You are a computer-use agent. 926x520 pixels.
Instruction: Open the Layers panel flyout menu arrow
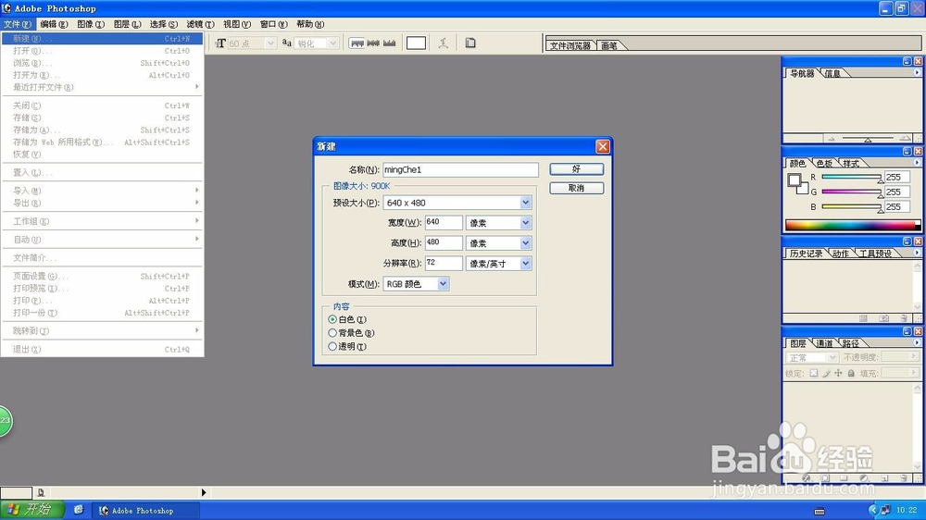[917, 342]
